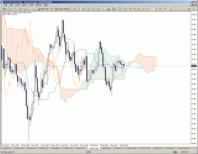The image size is (198, 154).
Task: Select the H4 timeframe
Action: 148,9
